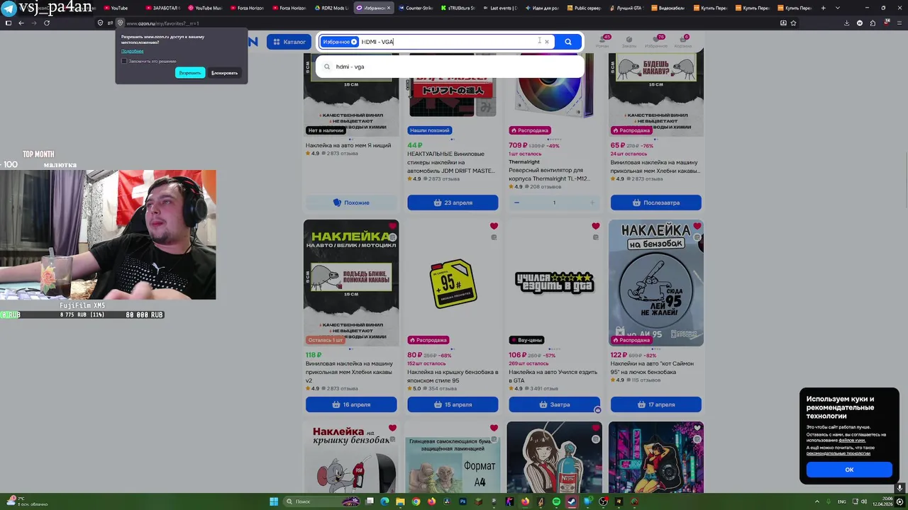This screenshot has width=908, height=510.
Task: Open Google Chrome from the taskbar
Action: click(416, 501)
